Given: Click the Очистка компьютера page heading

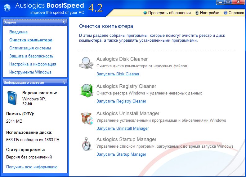Looking at the screenshot, I should tap(106, 26).
